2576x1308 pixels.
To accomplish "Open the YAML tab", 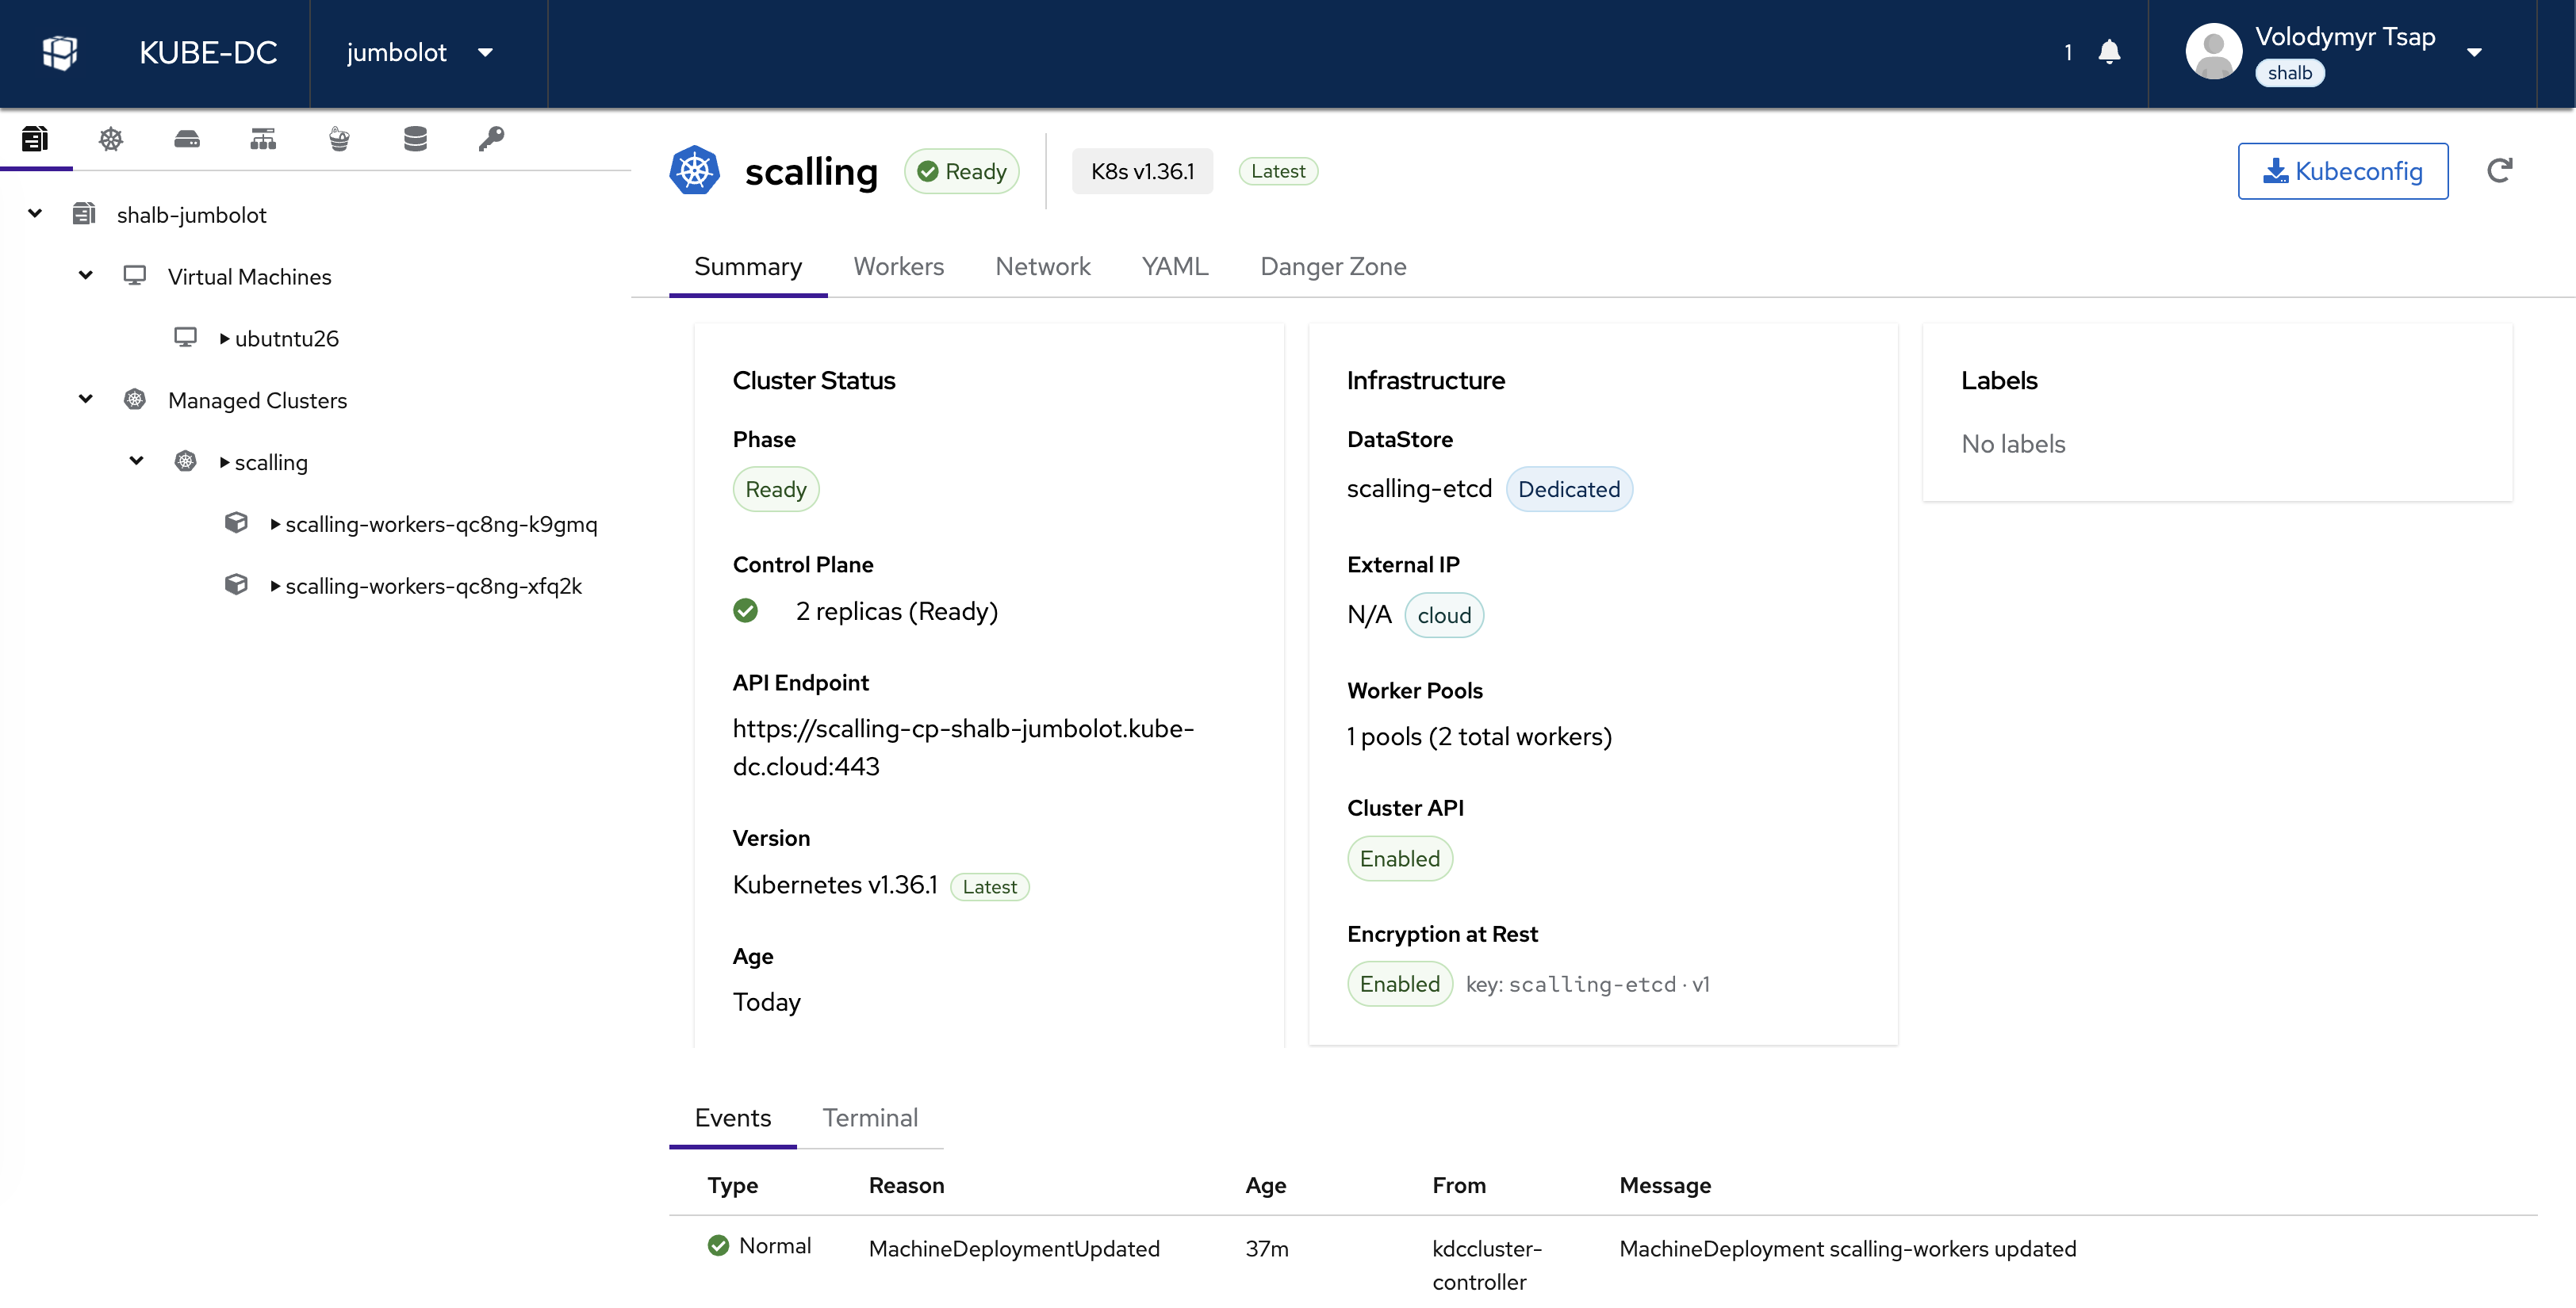I will pyautogui.click(x=1175, y=267).
